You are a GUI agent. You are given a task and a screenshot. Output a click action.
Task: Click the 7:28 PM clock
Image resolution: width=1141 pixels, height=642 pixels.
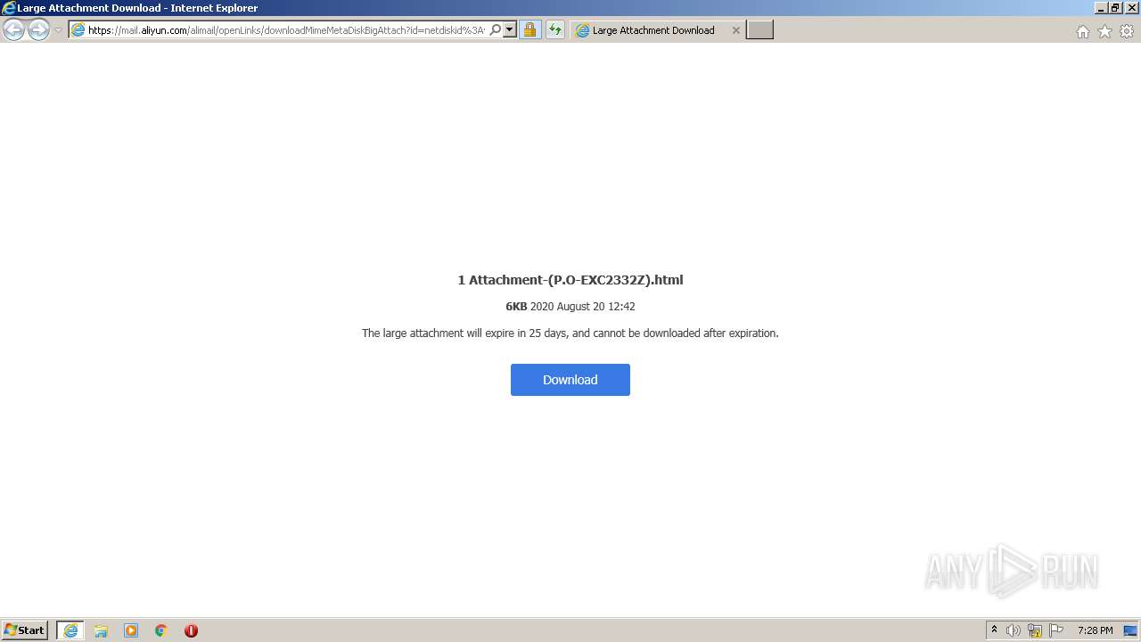pyautogui.click(x=1095, y=630)
